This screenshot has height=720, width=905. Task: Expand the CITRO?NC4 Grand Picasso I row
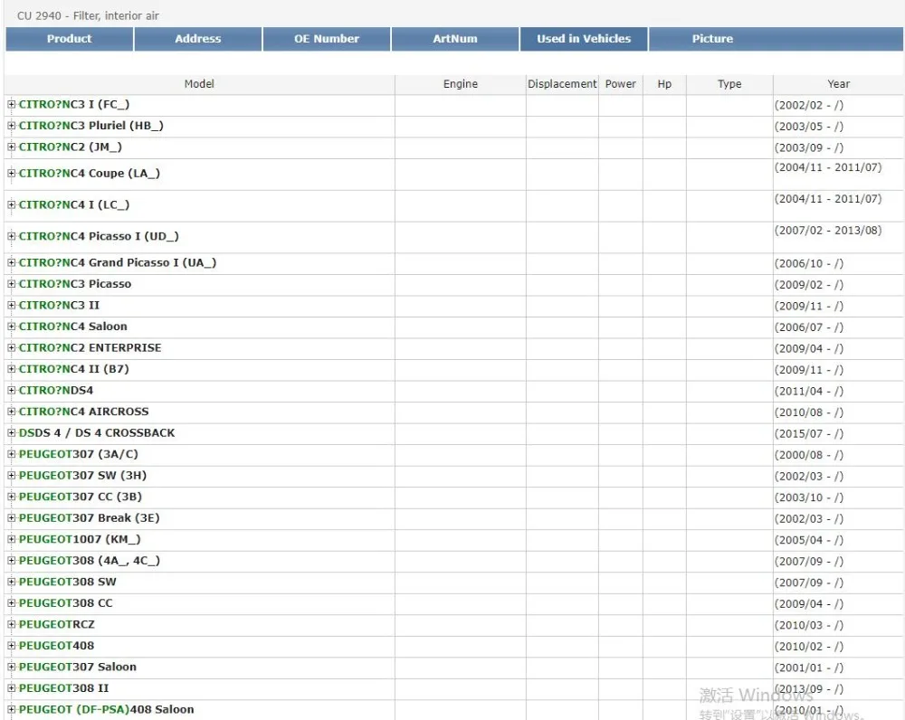pos(12,262)
